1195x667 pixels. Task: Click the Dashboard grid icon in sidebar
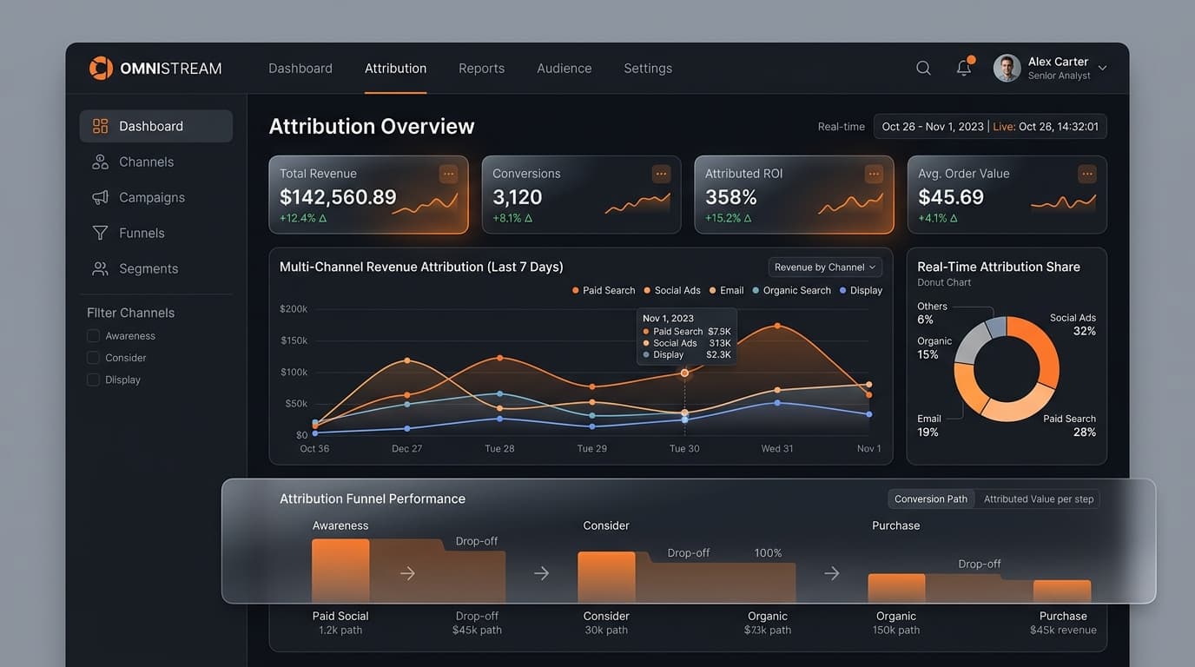[101, 126]
